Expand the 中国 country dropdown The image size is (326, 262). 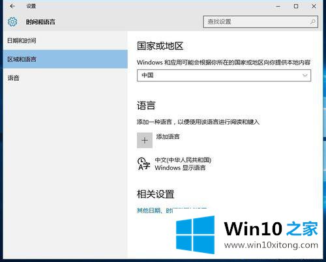(x=224, y=76)
